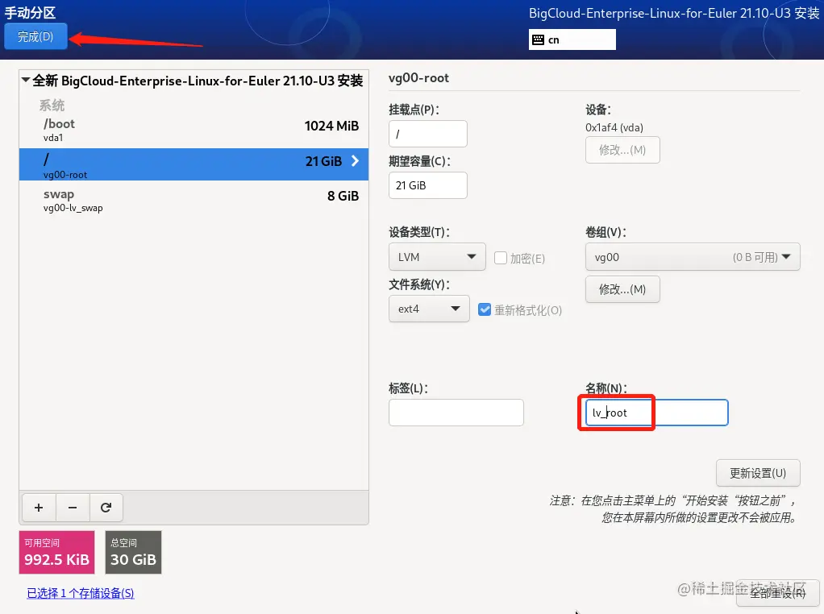
Task: Select the swap vg00-lv_swap row
Action: click(x=194, y=200)
